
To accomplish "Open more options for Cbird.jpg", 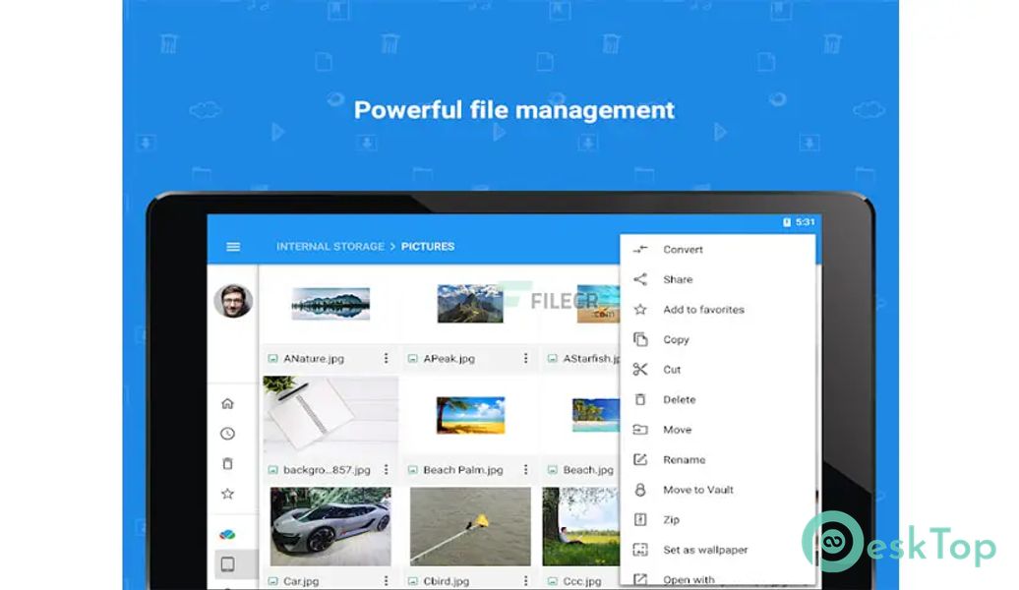I will tap(526, 580).
